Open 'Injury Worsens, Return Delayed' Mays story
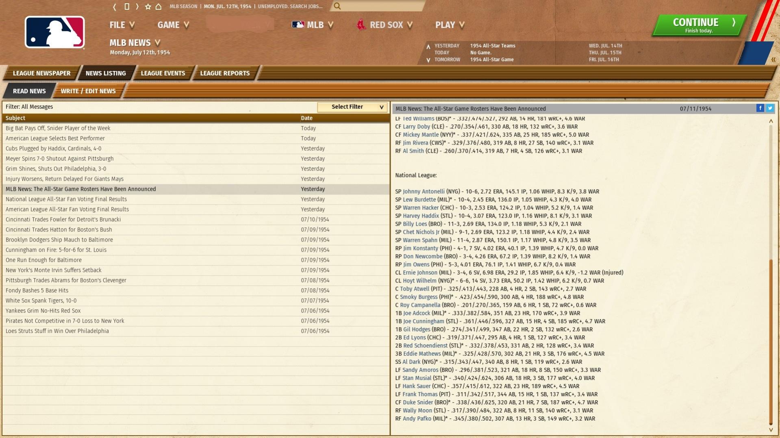Viewport: 780px width, 438px height. (196, 179)
